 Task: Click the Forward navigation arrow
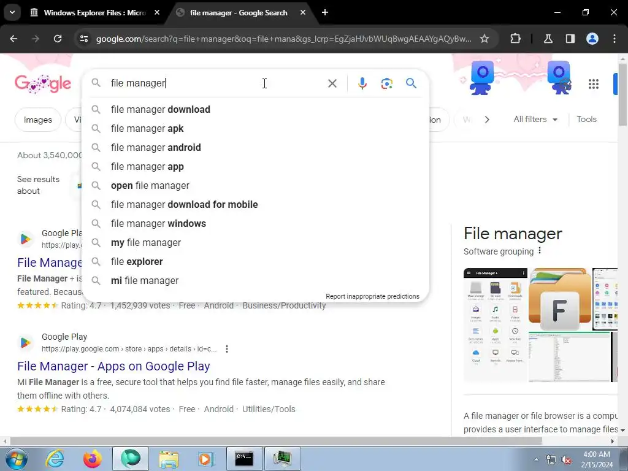(x=36, y=39)
